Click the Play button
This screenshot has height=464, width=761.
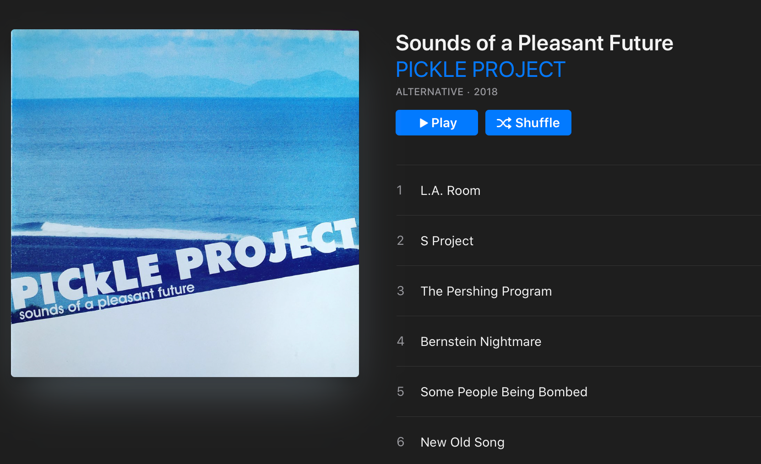point(436,123)
